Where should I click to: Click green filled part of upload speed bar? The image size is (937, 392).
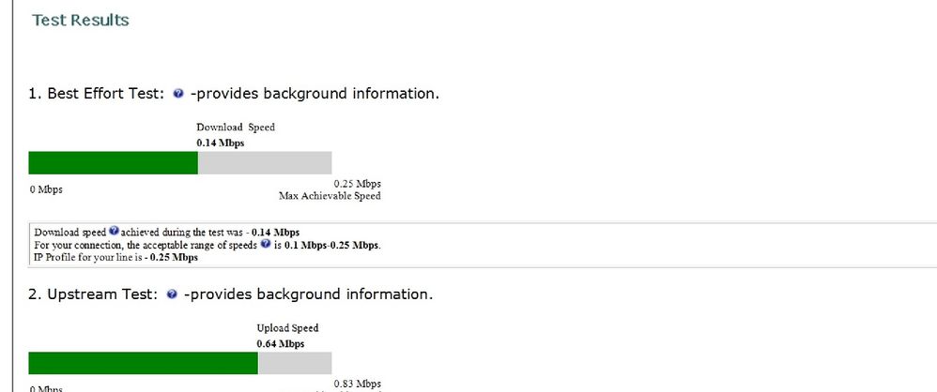pos(143,363)
